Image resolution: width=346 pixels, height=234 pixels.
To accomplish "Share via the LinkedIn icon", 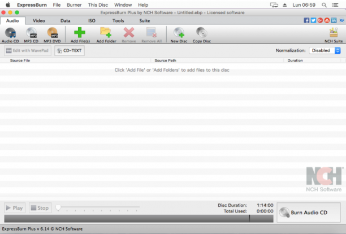I will pos(334,20).
